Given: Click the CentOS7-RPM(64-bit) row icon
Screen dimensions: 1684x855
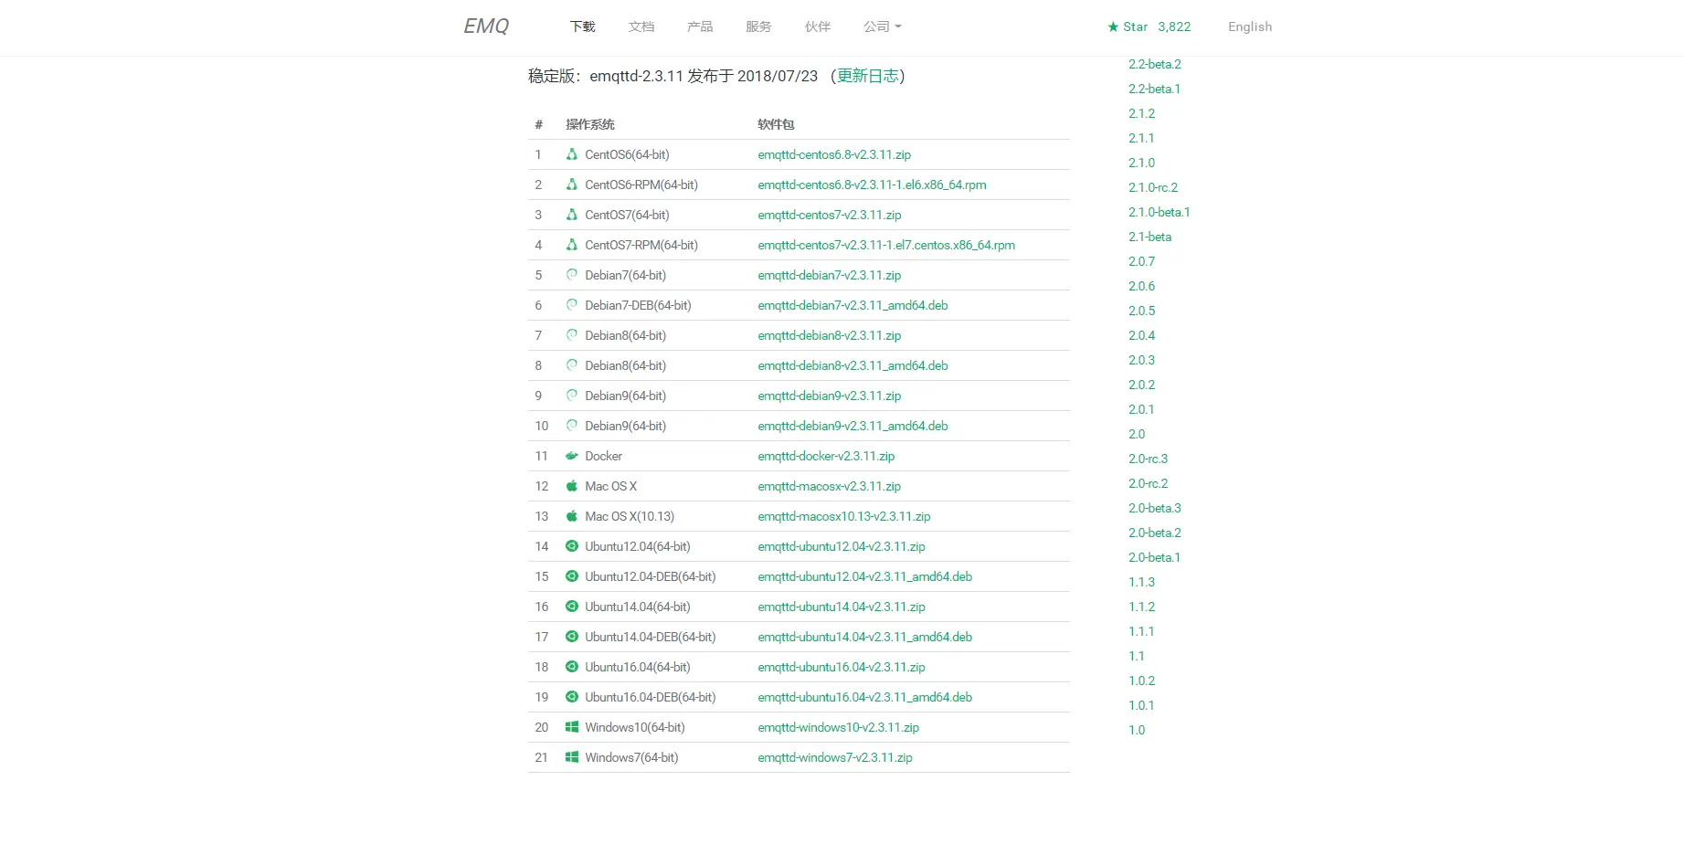Looking at the screenshot, I should point(571,245).
